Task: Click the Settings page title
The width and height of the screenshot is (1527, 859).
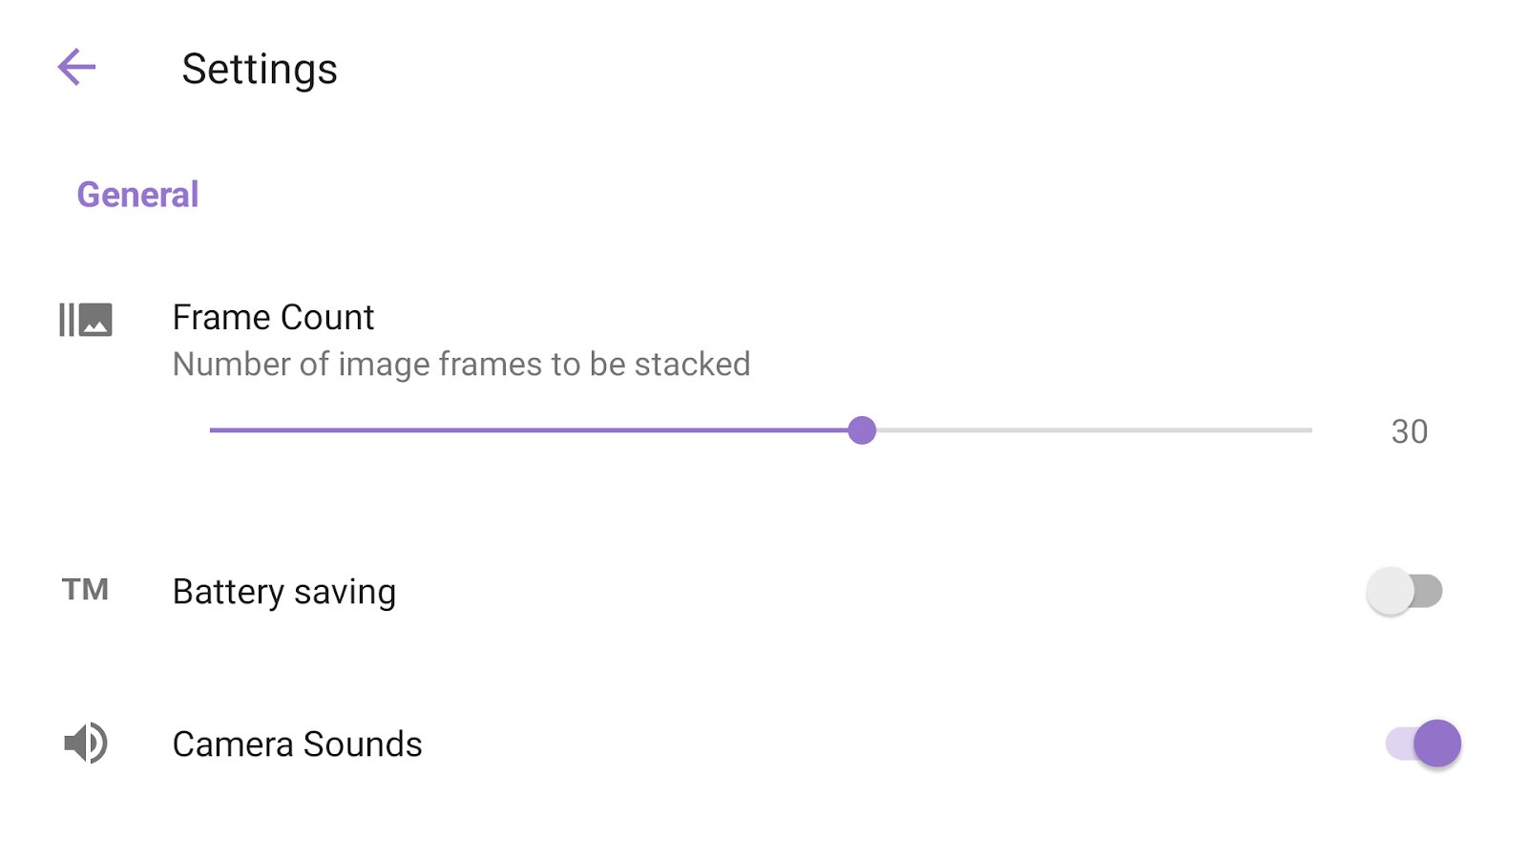Action: [260, 69]
